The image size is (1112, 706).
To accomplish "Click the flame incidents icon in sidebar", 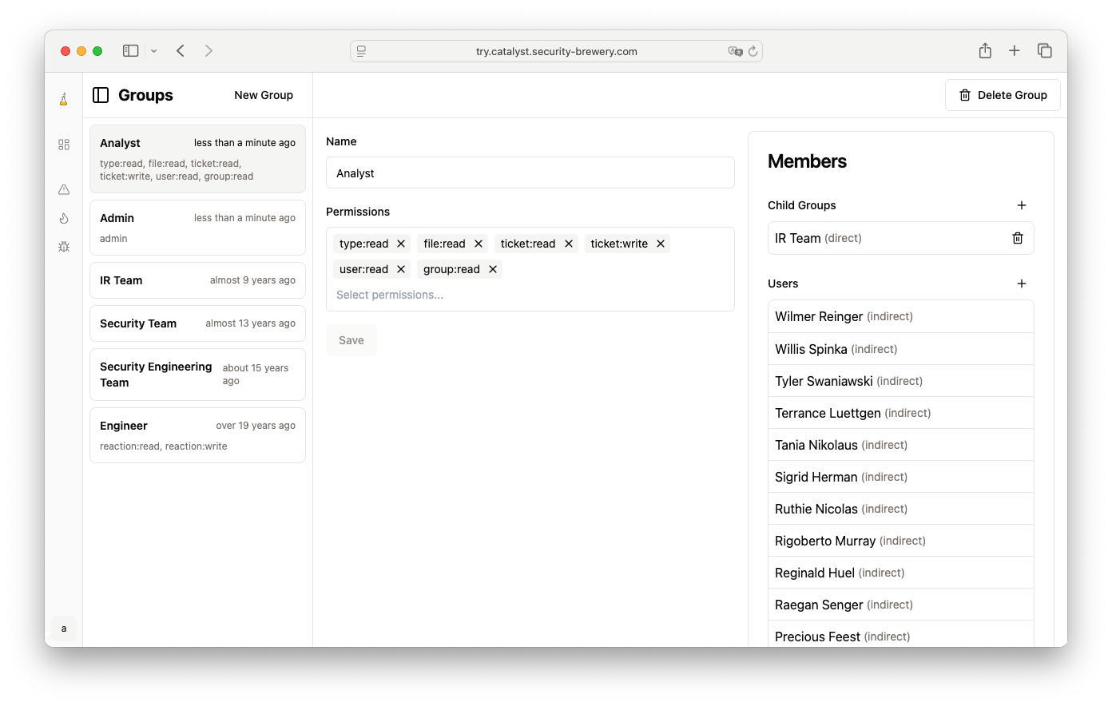I will [64, 218].
